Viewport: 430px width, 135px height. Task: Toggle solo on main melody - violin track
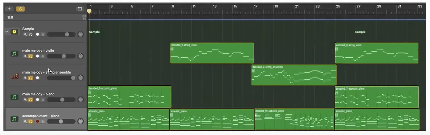point(31,56)
